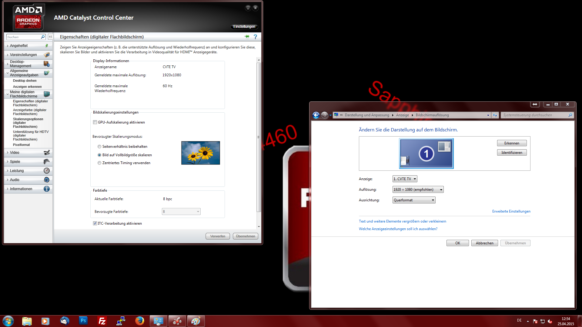
Task: Open Firefox from the taskbar
Action: click(139, 321)
